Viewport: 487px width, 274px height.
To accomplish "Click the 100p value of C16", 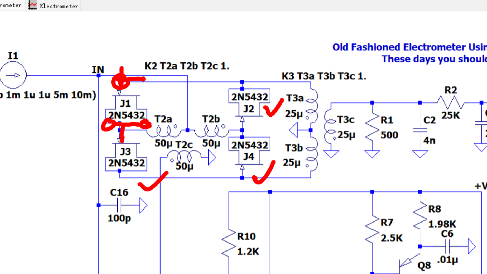I will click(x=119, y=218).
